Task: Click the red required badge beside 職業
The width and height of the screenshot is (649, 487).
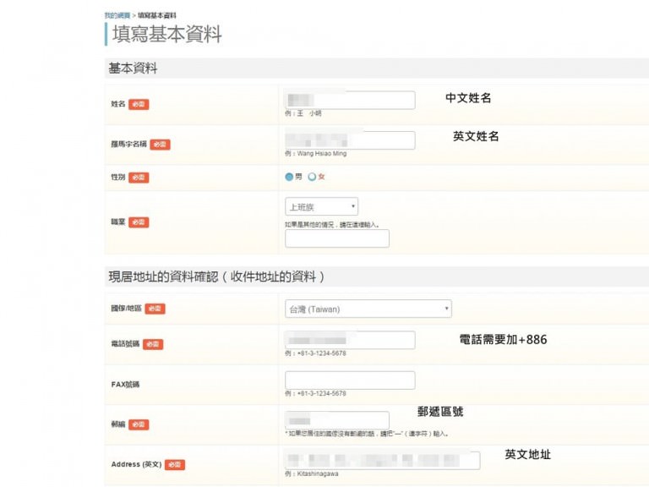Action: coord(139,222)
